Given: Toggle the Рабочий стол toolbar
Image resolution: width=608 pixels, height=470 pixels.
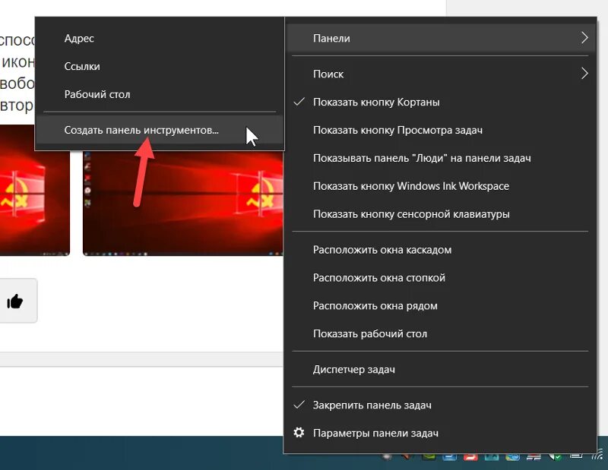Looking at the screenshot, I should pos(160,94).
